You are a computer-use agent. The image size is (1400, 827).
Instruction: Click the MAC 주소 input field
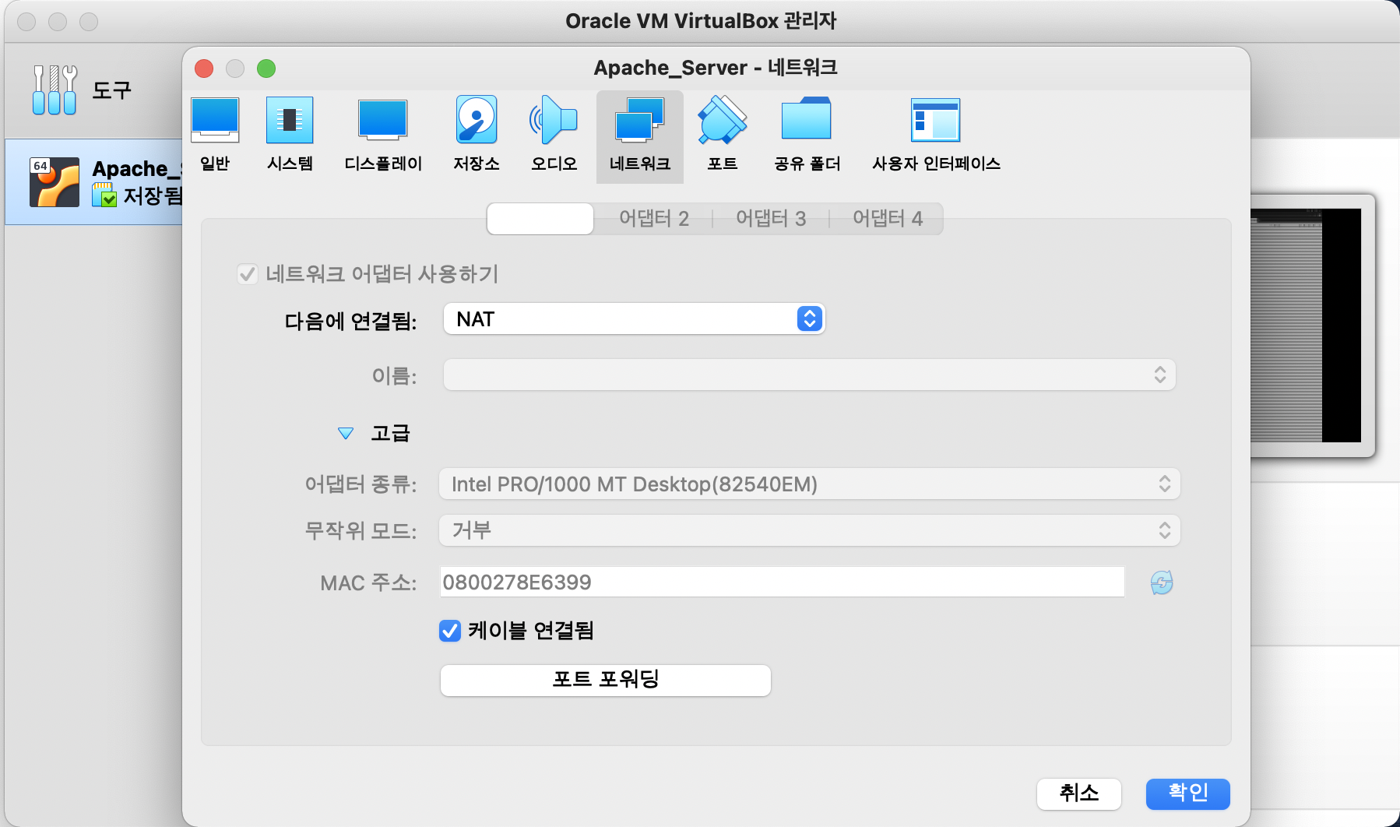783,582
